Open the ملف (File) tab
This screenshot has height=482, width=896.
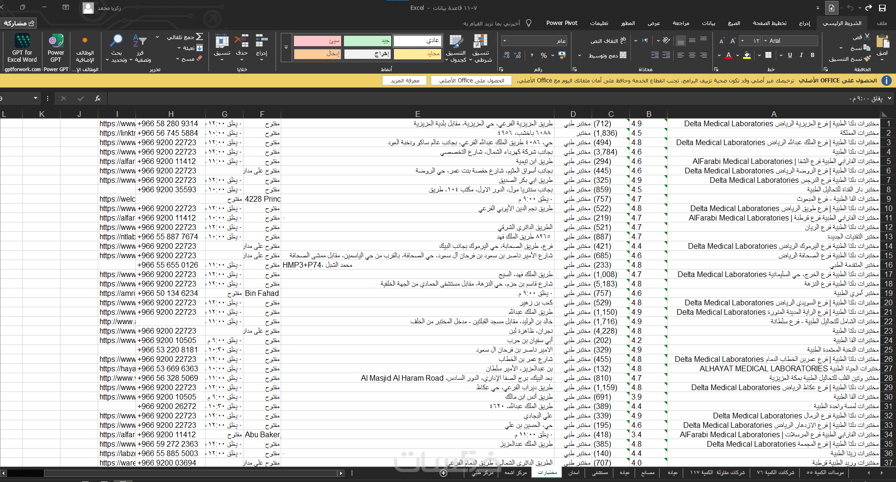click(882, 23)
